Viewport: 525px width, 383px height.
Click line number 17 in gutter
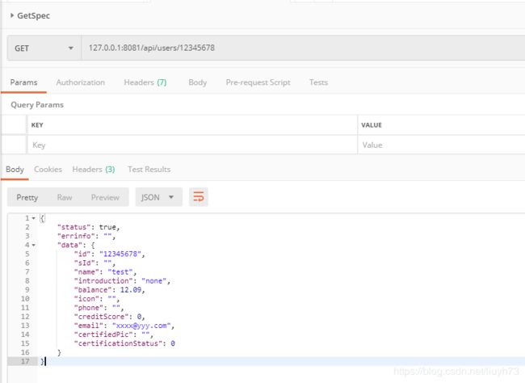coord(25,361)
